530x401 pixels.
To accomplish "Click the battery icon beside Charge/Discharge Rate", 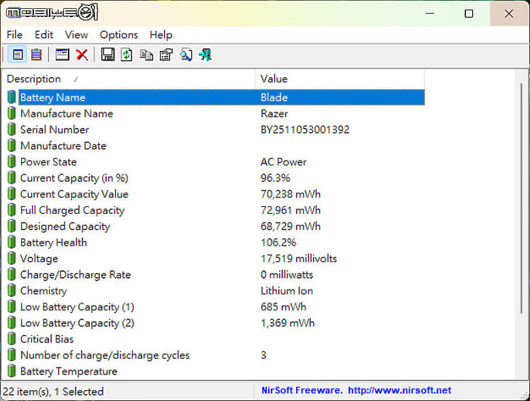I will 12,274.
